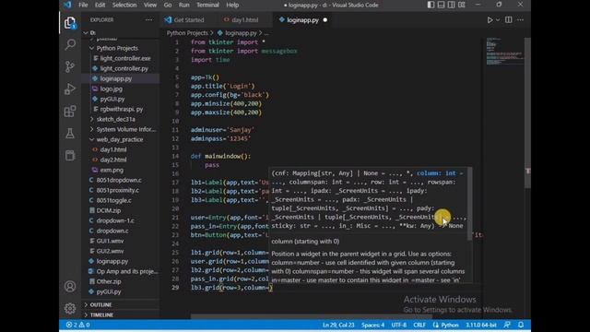Open the Explorer view in activity bar

point(70,23)
